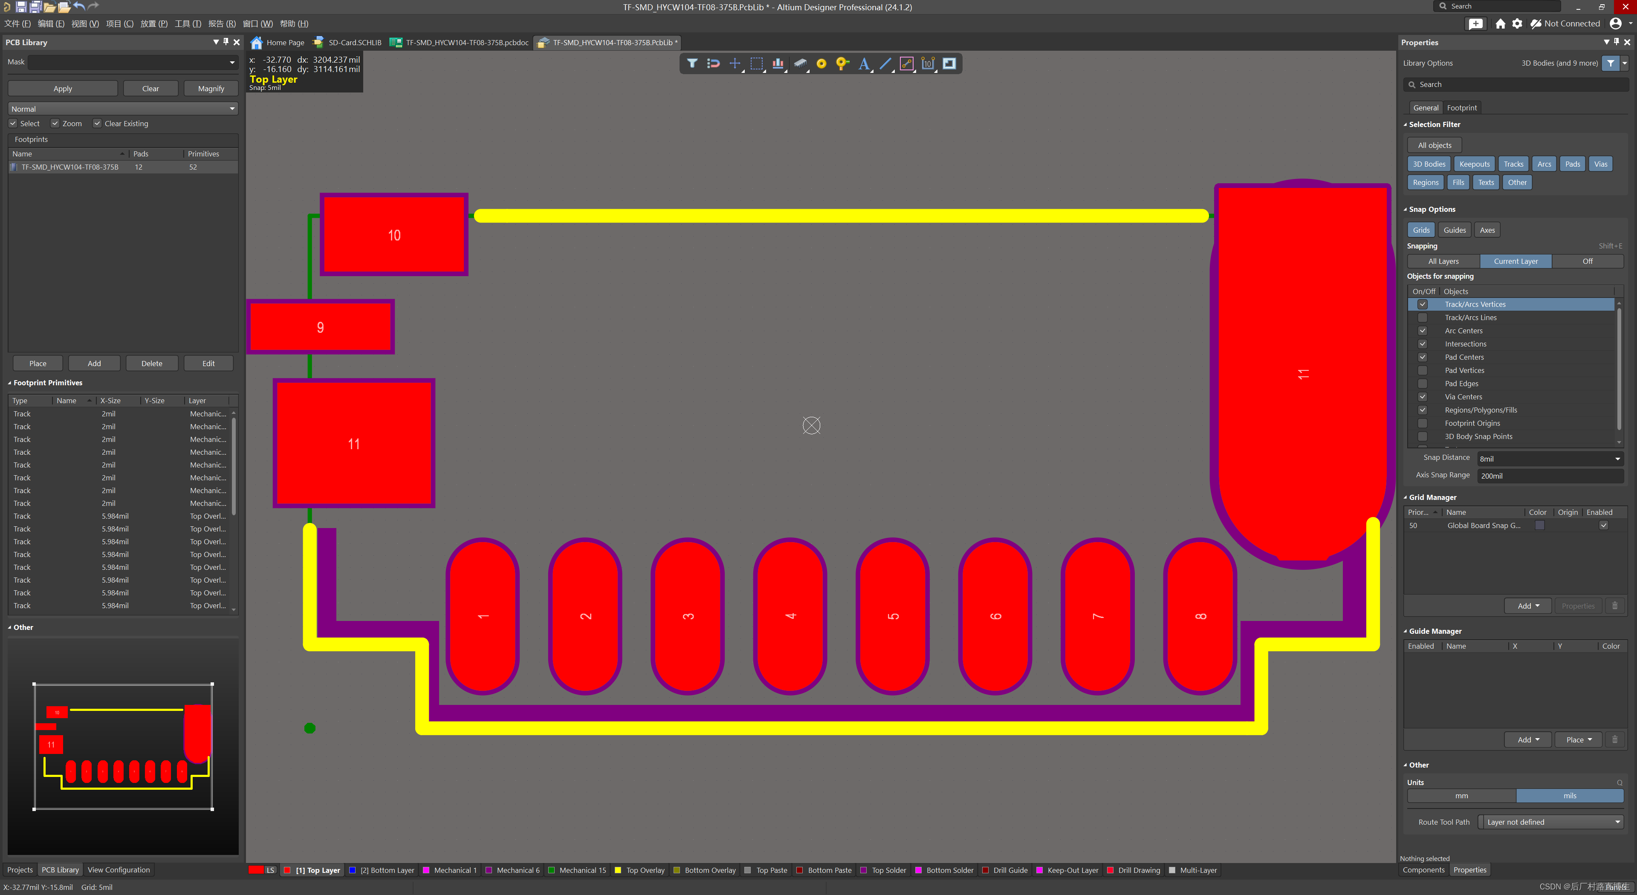Click the Save All icon
The height and width of the screenshot is (895, 1637).
tap(35, 7)
